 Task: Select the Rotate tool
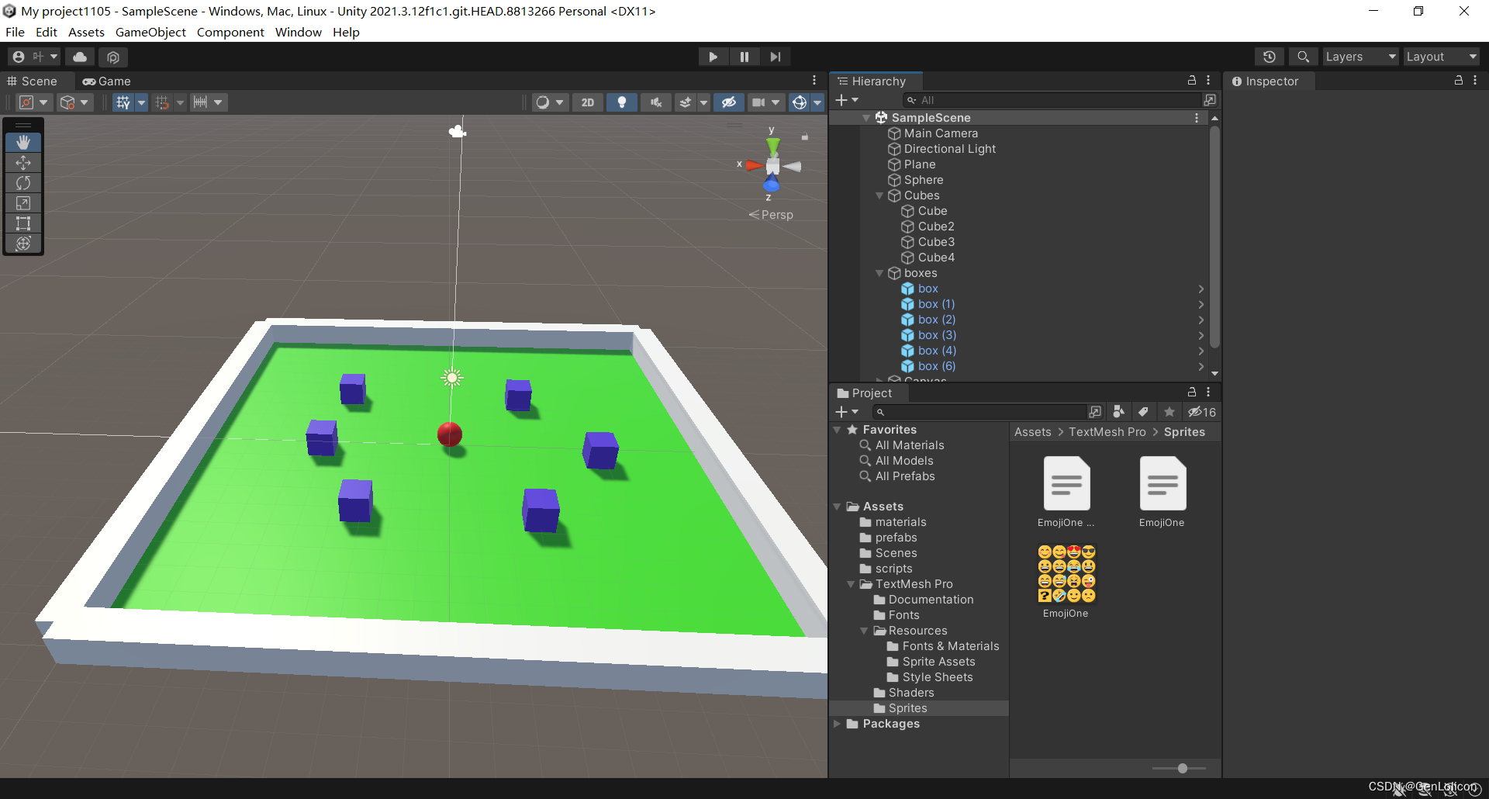(x=23, y=183)
